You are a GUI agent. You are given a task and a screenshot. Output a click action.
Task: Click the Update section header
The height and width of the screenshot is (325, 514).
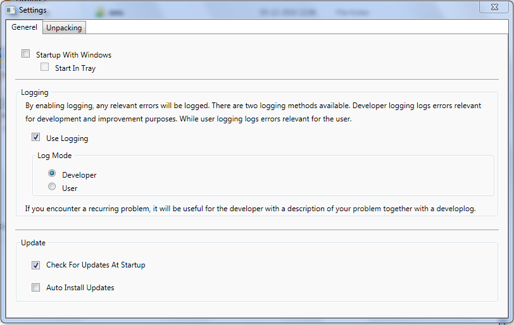tap(33, 242)
